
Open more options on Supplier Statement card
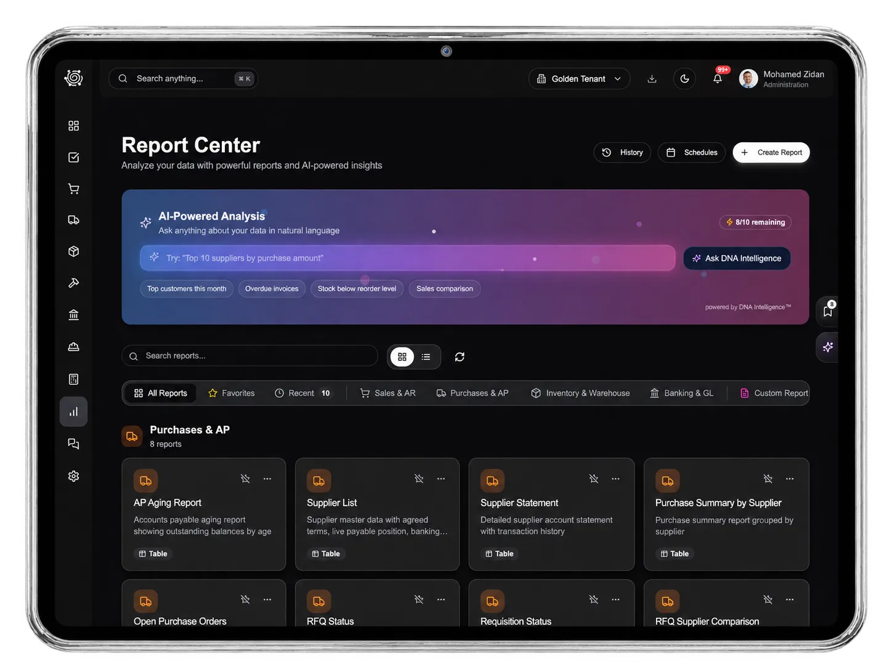tap(615, 479)
